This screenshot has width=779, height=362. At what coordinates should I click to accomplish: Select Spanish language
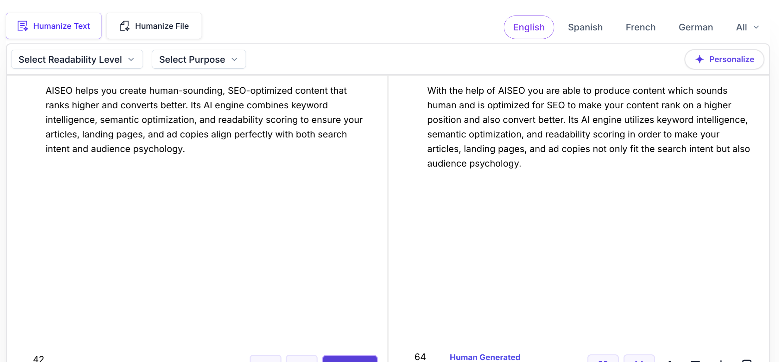585,27
